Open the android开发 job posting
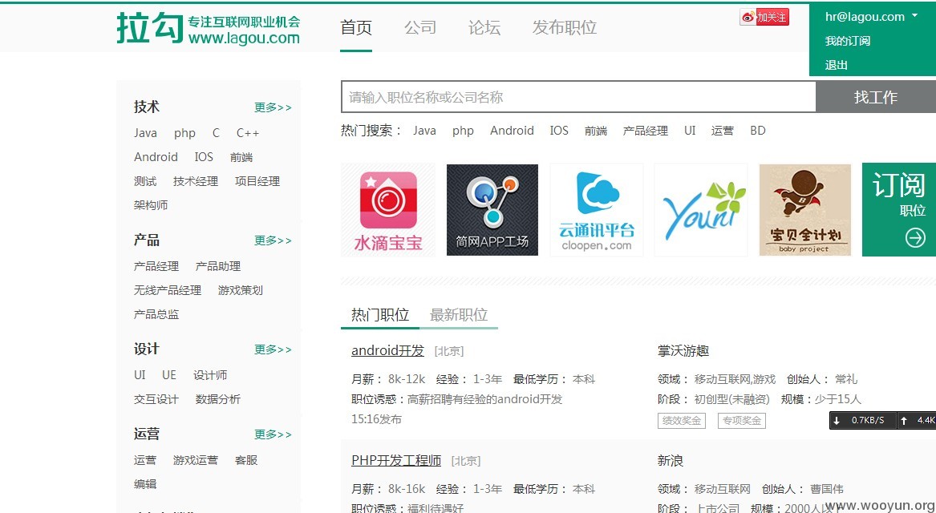The image size is (936, 513). pyautogui.click(x=387, y=351)
